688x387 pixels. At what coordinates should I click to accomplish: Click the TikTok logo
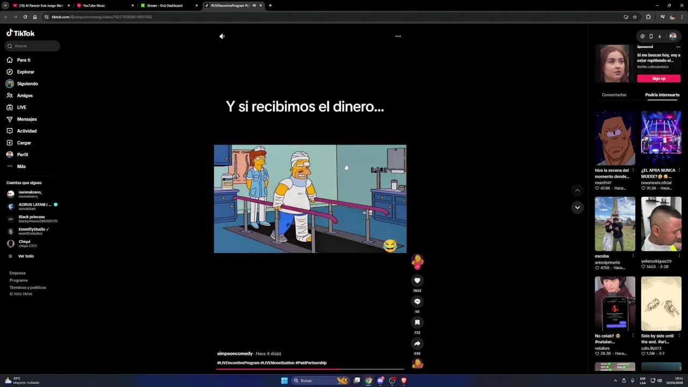[x=20, y=33]
